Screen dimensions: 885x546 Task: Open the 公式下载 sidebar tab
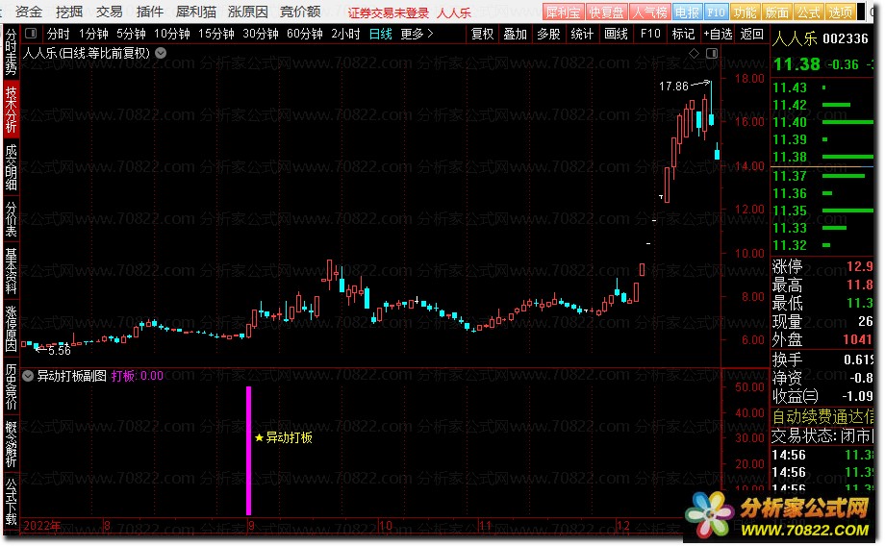11,502
